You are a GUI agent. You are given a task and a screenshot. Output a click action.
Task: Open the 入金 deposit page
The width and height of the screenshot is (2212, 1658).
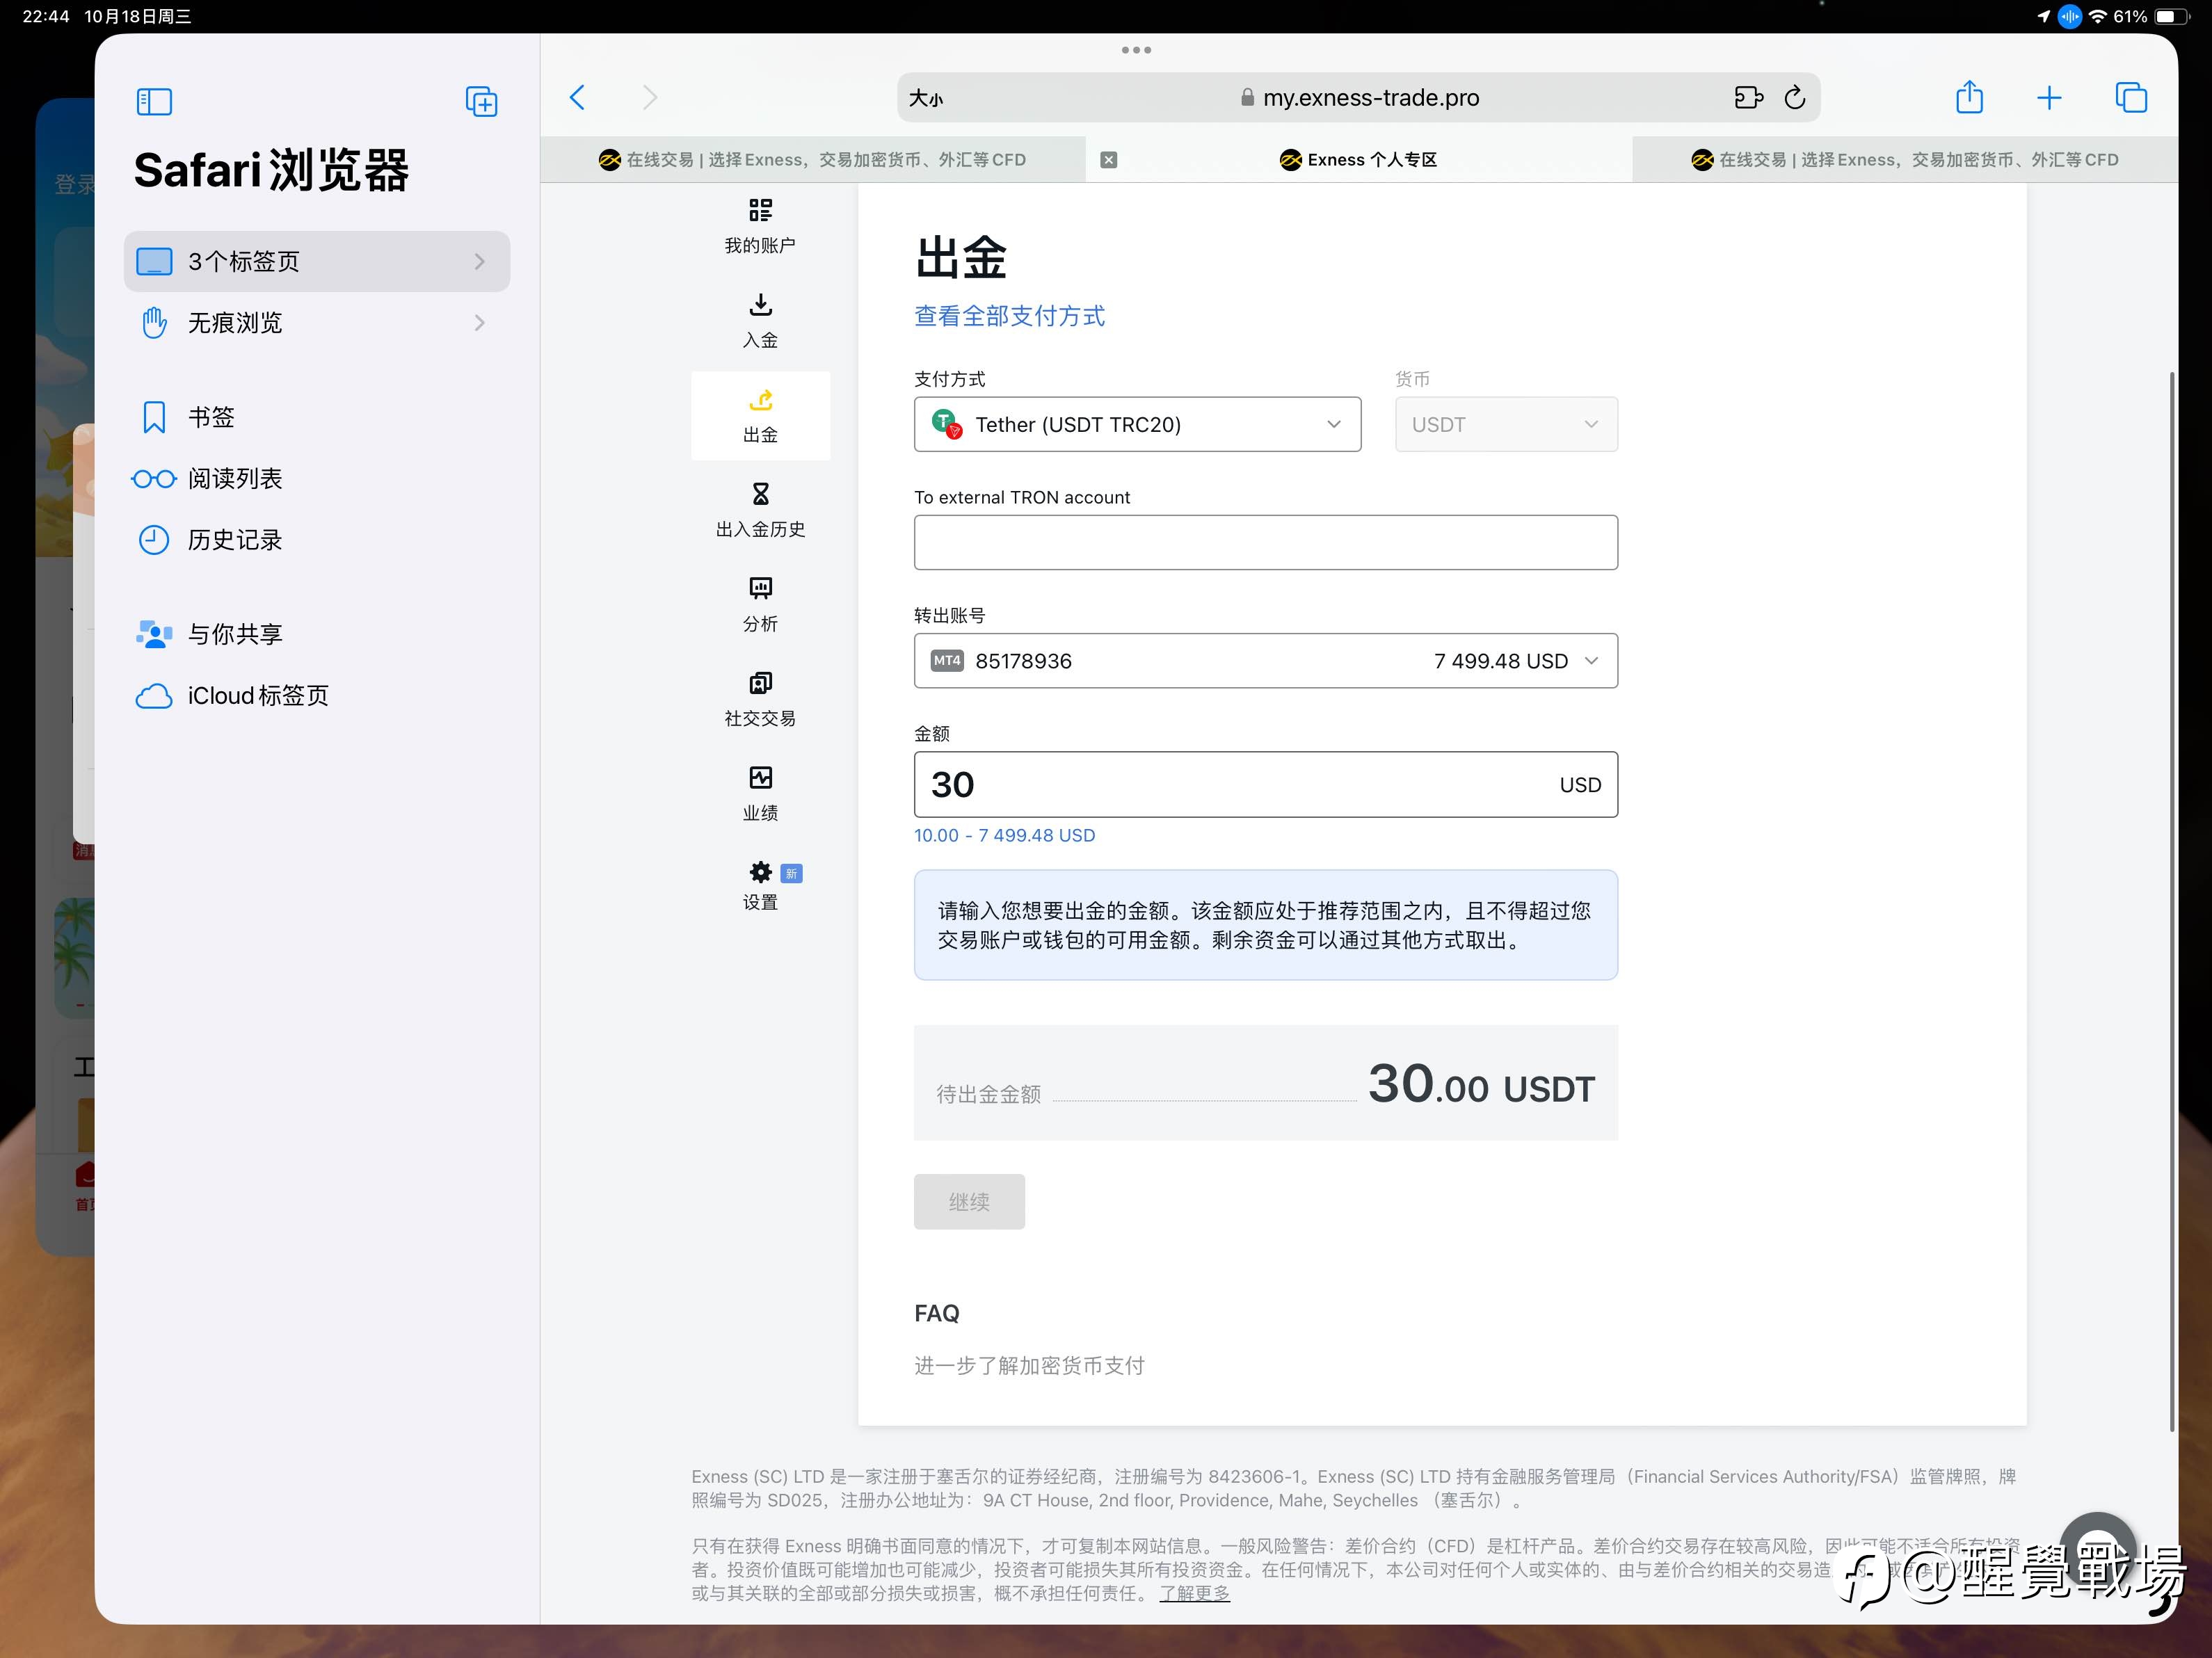point(760,321)
